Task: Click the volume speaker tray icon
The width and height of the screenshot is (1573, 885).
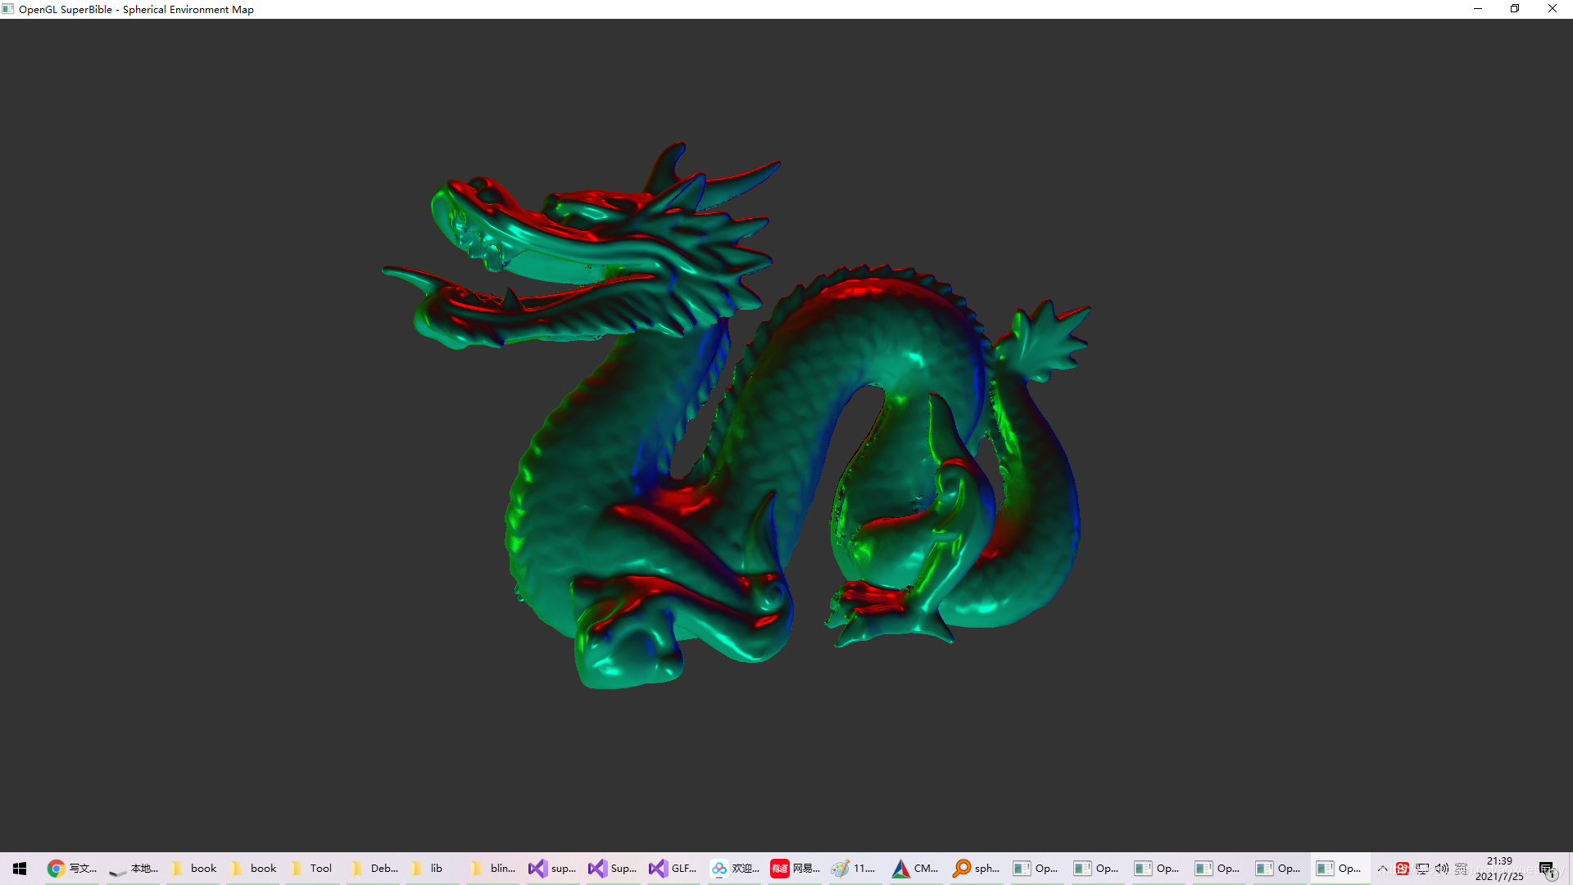Action: coord(1442,869)
